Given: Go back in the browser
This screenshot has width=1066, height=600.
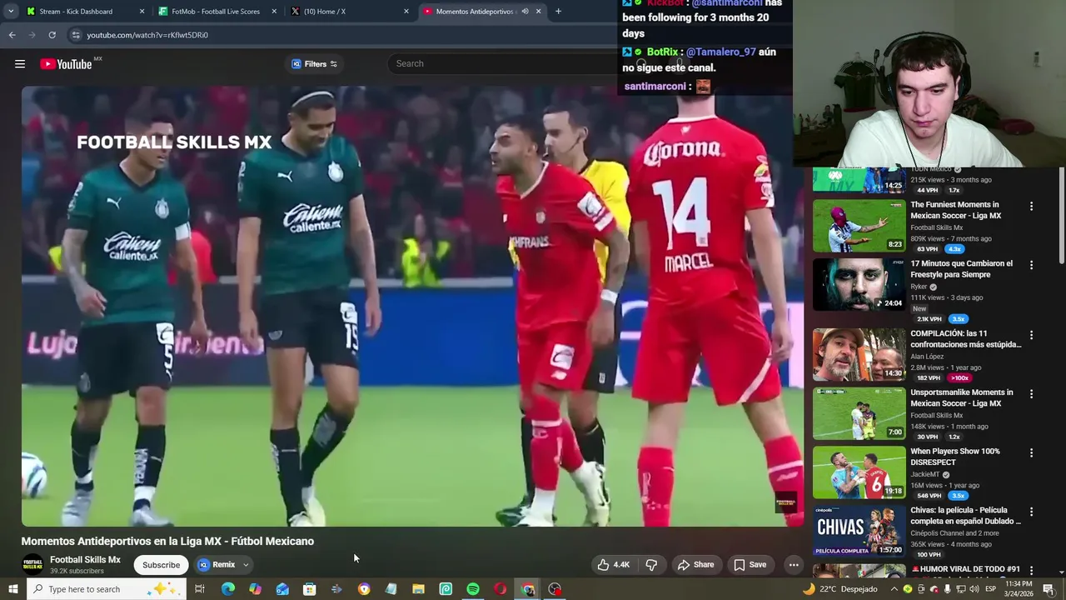Looking at the screenshot, I should 12,35.
